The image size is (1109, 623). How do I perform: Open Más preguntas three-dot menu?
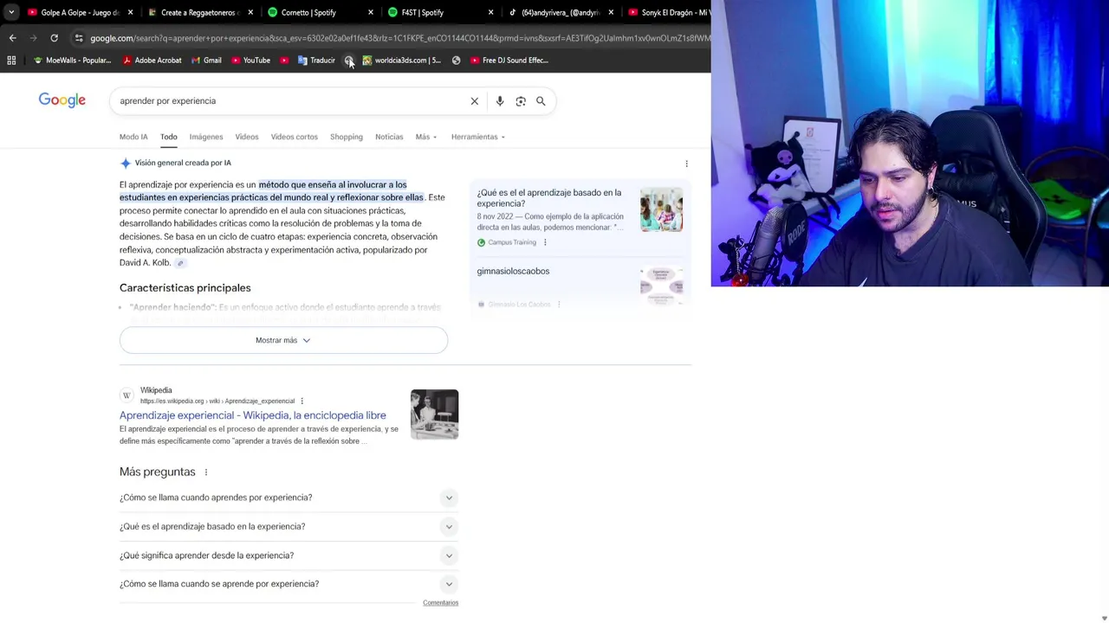coord(205,472)
